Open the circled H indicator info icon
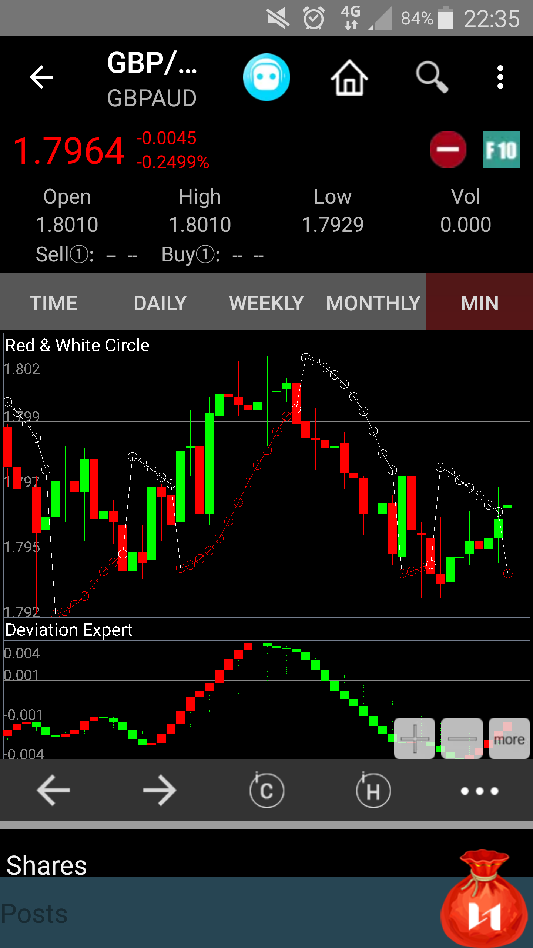The image size is (533, 948). click(x=373, y=790)
